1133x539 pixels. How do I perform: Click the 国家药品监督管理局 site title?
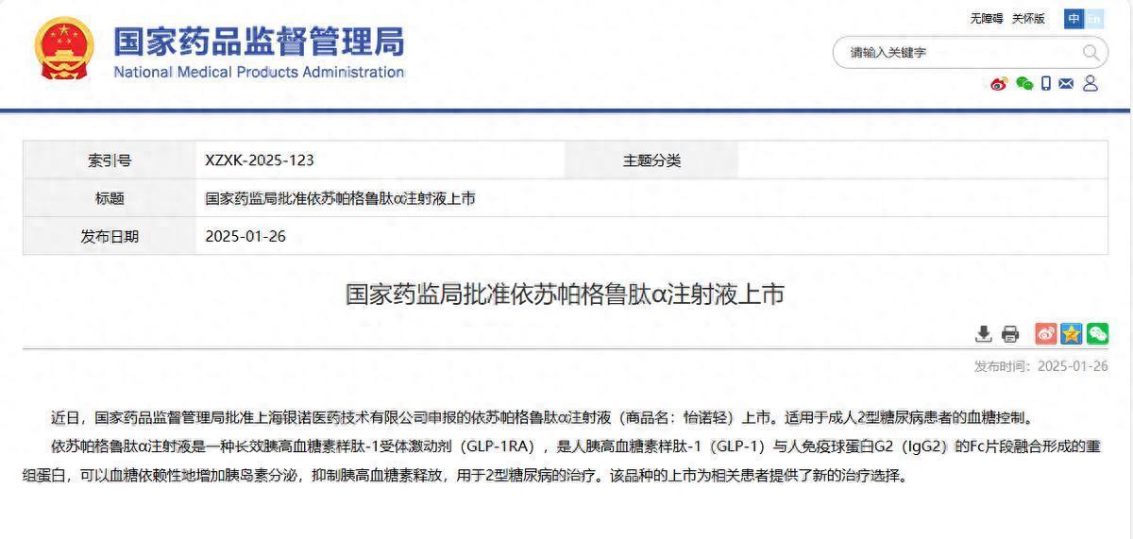pyautogui.click(x=259, y=42)
